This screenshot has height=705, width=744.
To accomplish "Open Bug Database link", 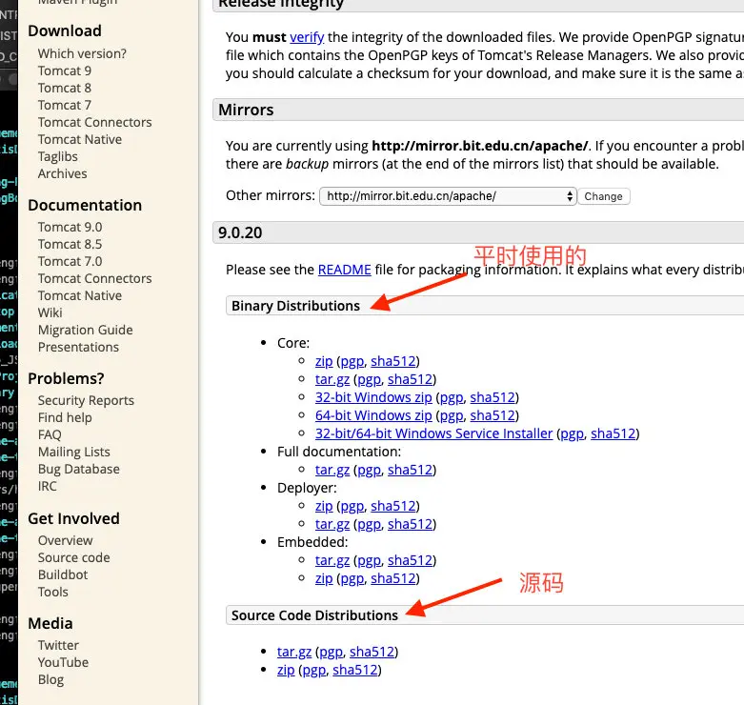I will point(79,469).
